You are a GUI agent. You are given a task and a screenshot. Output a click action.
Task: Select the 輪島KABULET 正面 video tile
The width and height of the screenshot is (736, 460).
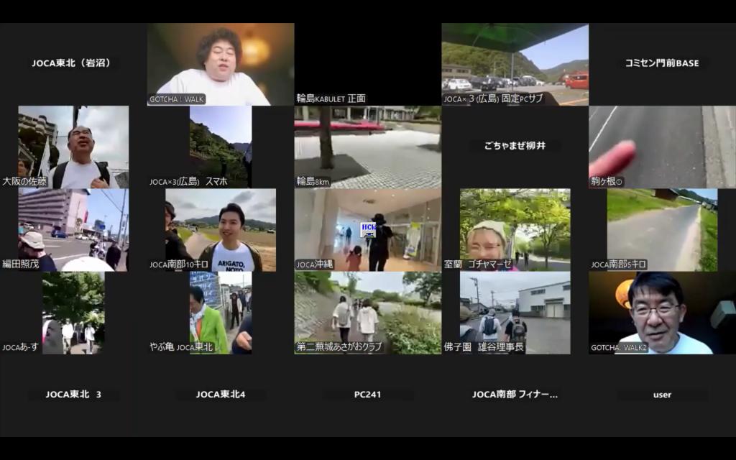[368, 65]
